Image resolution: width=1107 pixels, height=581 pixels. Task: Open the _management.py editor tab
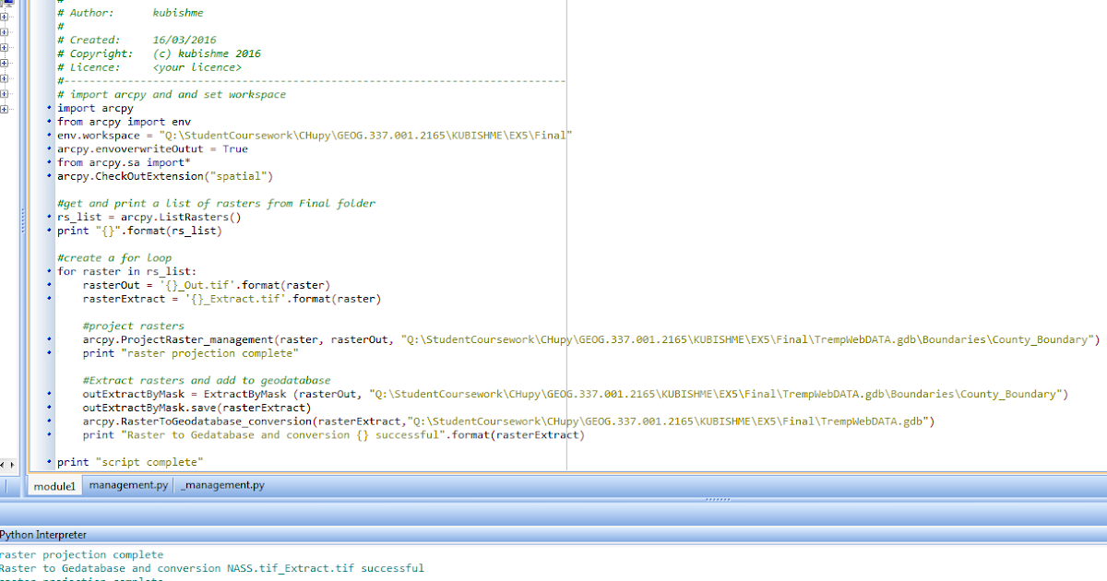coord(224,484)
